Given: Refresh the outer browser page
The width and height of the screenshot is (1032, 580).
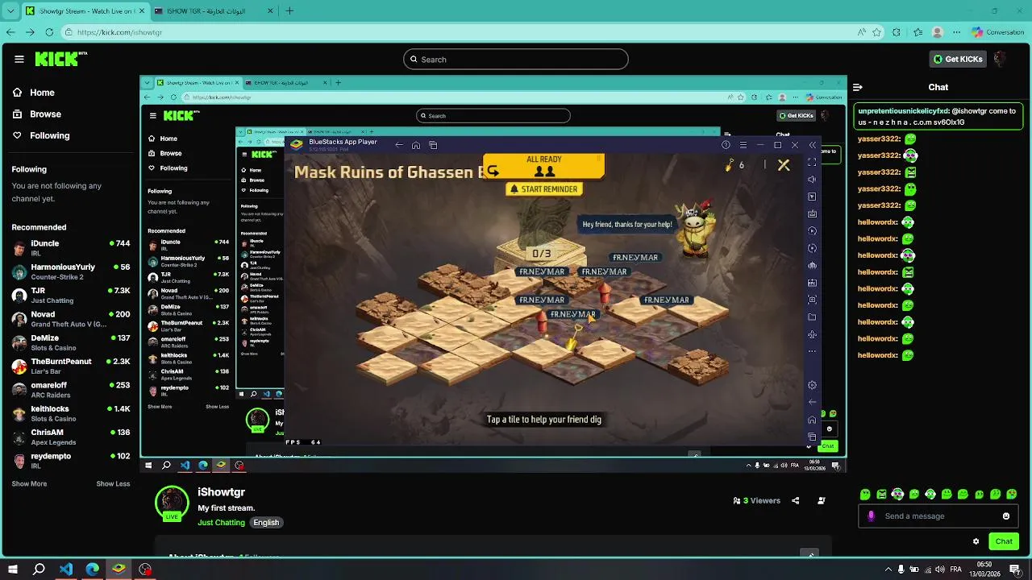Looking at the screenshot, I should point(49,32).
